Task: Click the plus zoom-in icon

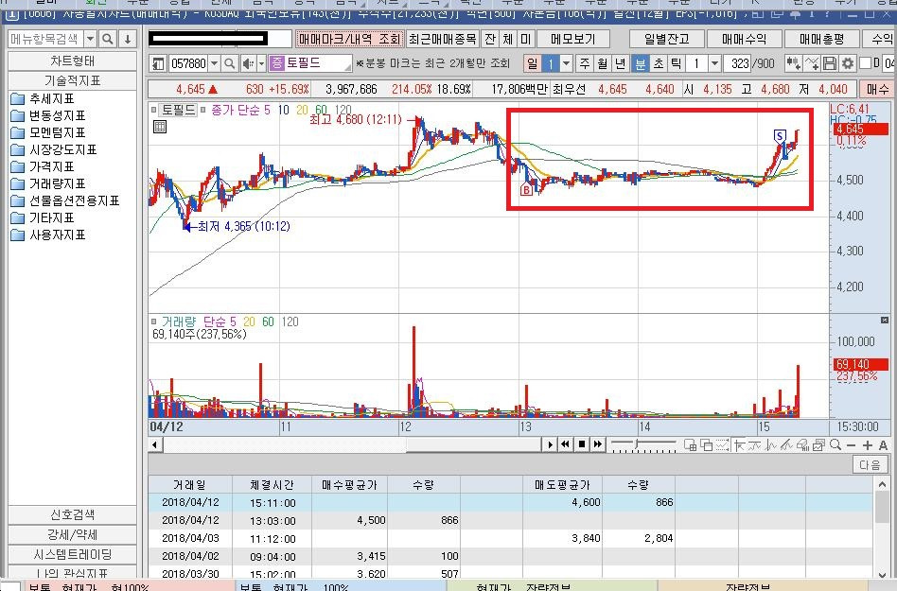Action: 868,445
